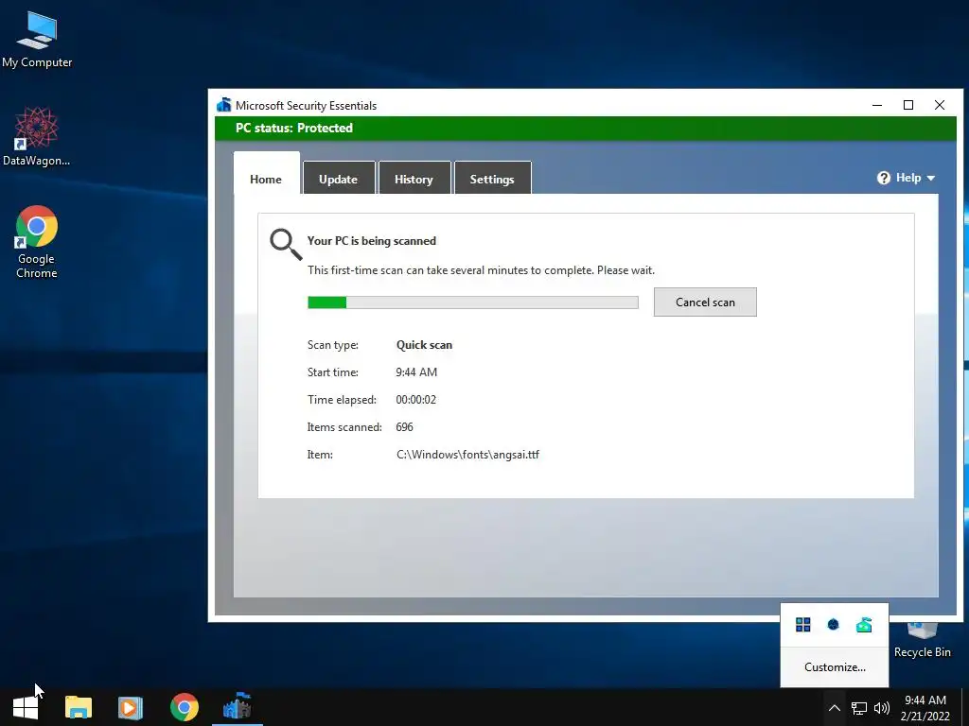The width and height of the screenshot is (969, 726).
Task: Click the magnifying glass scan icon
Action: tap(286, 245)
